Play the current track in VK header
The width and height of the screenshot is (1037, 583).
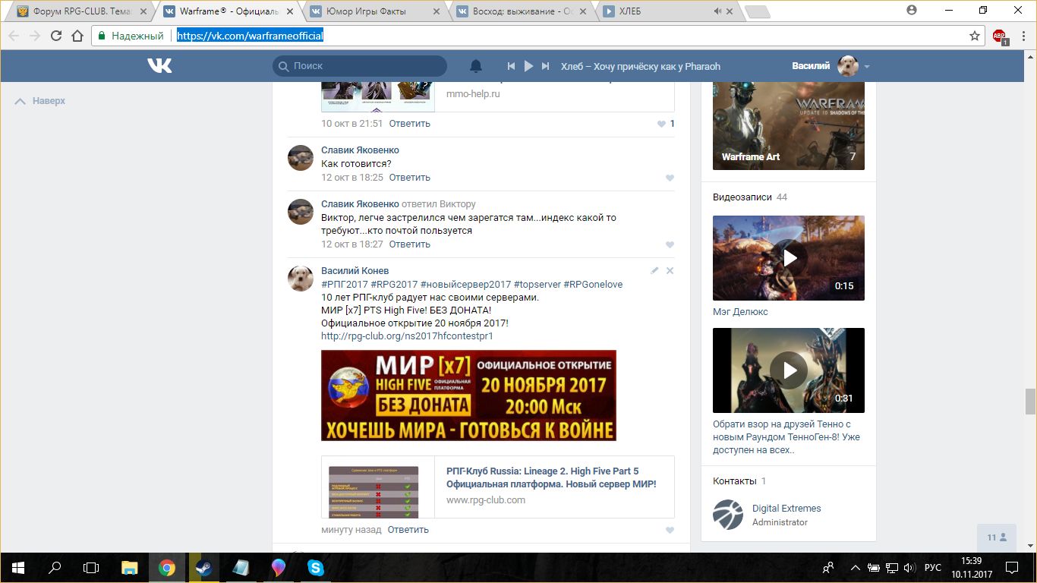(x=528, y=66)
